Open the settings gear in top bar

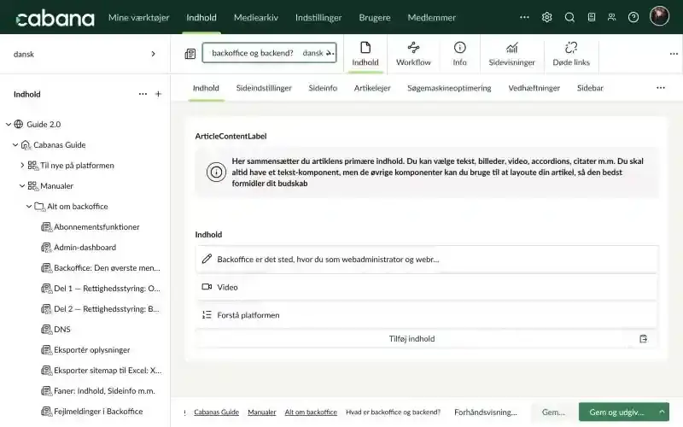point(546,17)
